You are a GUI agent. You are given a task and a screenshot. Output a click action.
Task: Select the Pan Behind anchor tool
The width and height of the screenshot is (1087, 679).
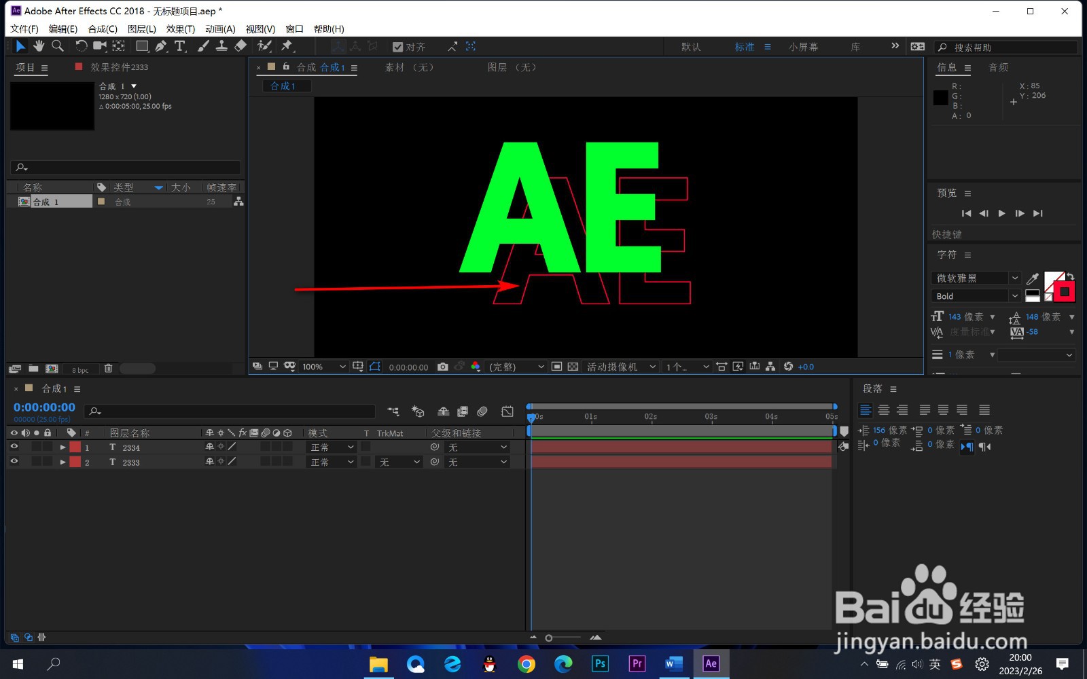[x=119, y=46]
